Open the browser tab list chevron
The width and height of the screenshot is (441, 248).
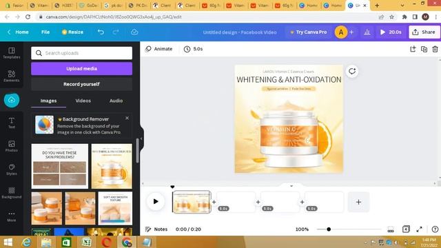(x=402, y=6)
